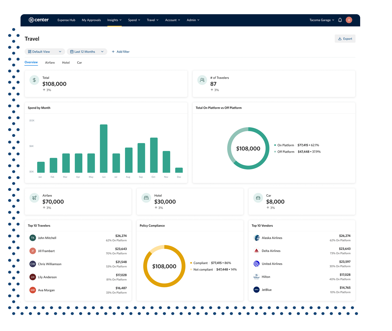Viewport: 392px width, 331px height.
Task: Click the Oct bar in Spend by Month
Action: point(154,155)
